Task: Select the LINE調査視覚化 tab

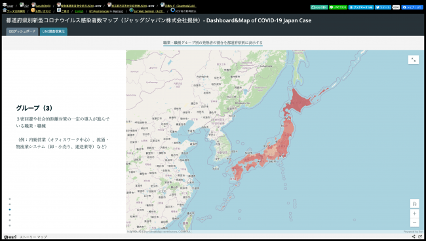Action: (x=54, y=31)
